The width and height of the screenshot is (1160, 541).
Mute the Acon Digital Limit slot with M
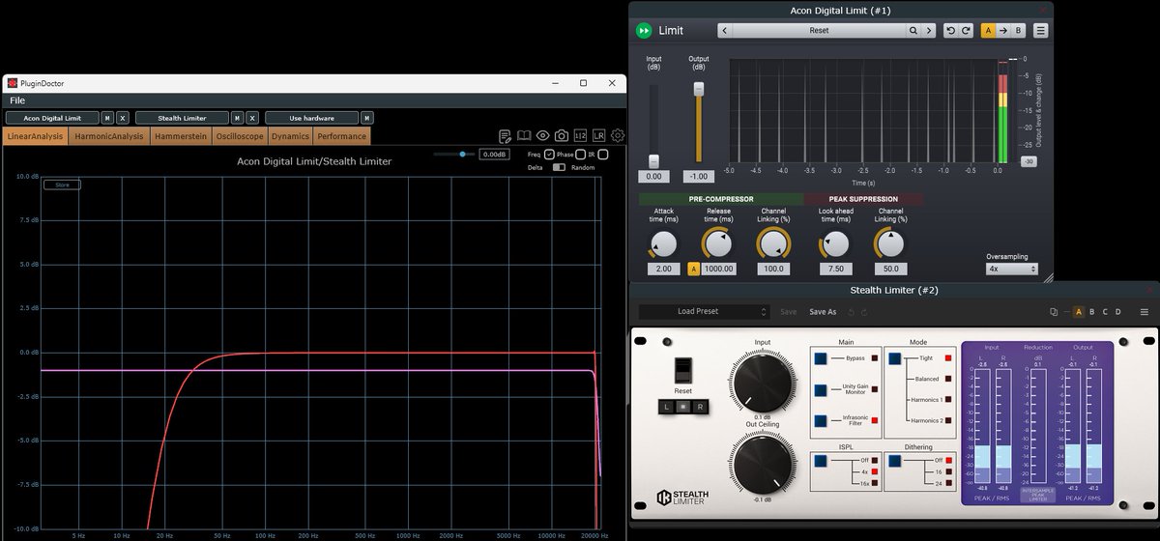108,118
